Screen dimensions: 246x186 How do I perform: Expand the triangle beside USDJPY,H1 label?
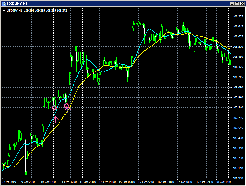(4, 11)
